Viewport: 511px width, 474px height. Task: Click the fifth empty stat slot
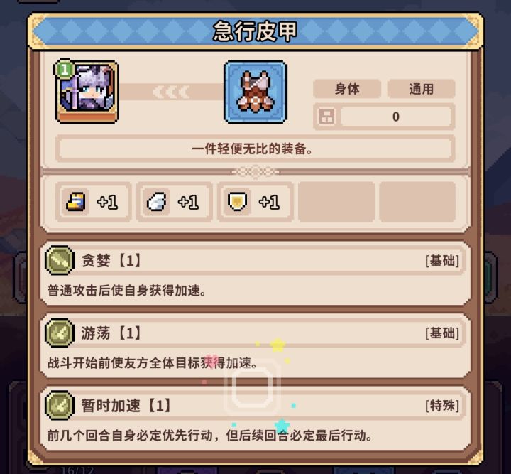417,202
